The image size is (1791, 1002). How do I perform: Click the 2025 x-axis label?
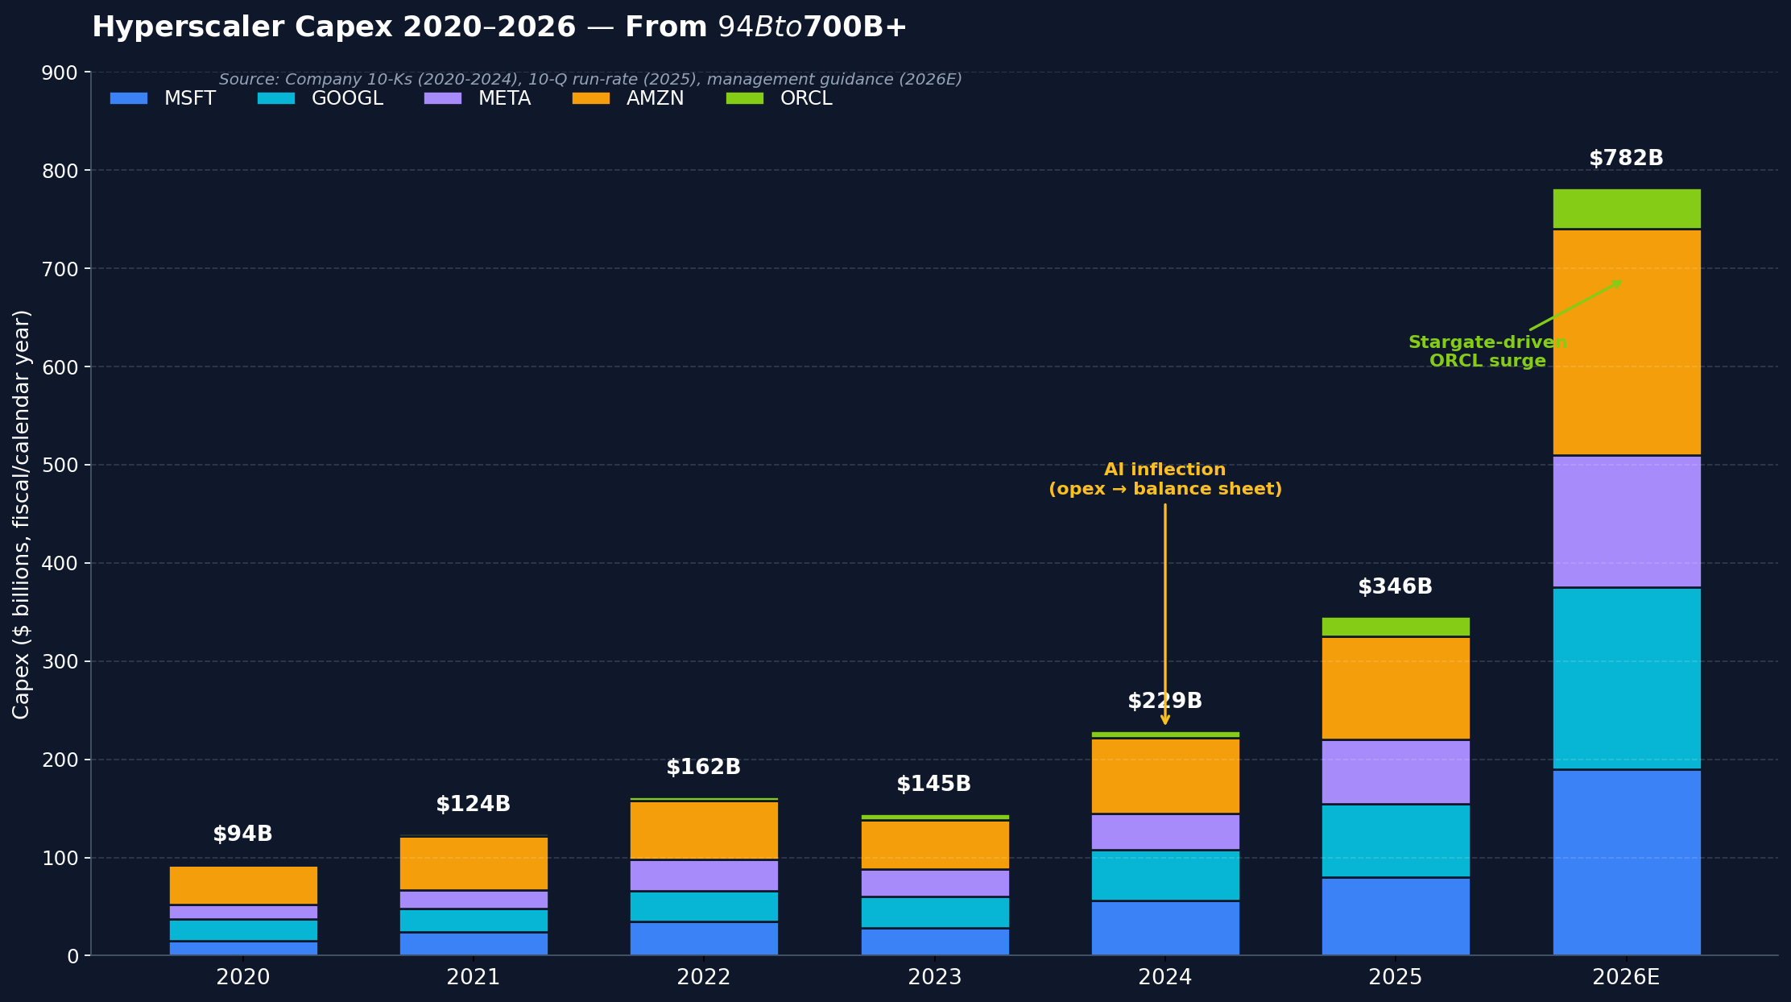pos(1396,978)
